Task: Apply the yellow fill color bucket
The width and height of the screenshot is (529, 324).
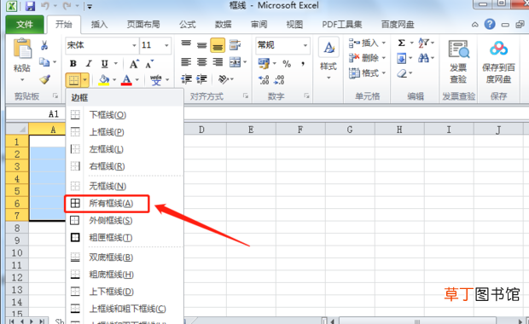Action: click(103, 80)
